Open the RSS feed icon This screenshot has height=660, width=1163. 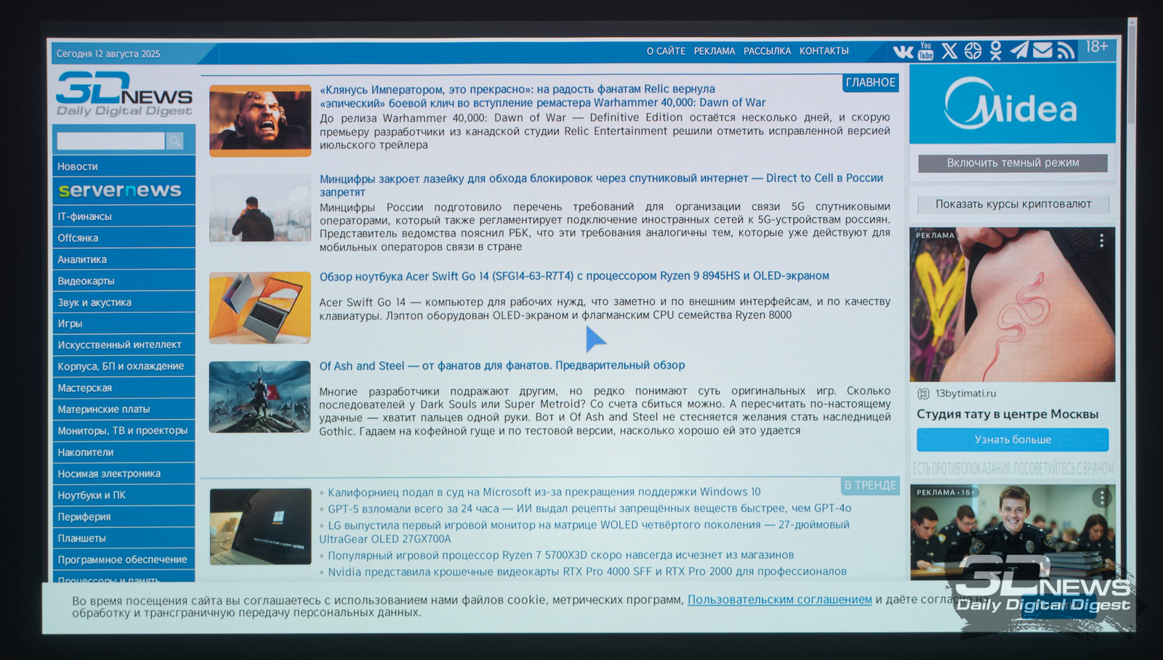tap(1066, 49)
